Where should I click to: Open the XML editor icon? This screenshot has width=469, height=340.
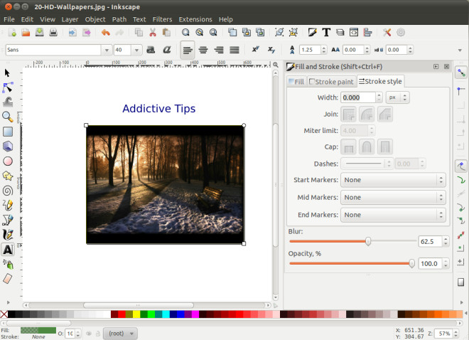pyautogui.click(x=354, y=32)
